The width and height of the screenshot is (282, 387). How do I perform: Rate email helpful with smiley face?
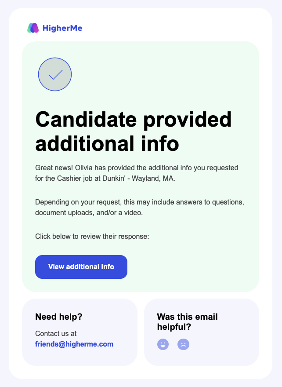coord(163,344)
